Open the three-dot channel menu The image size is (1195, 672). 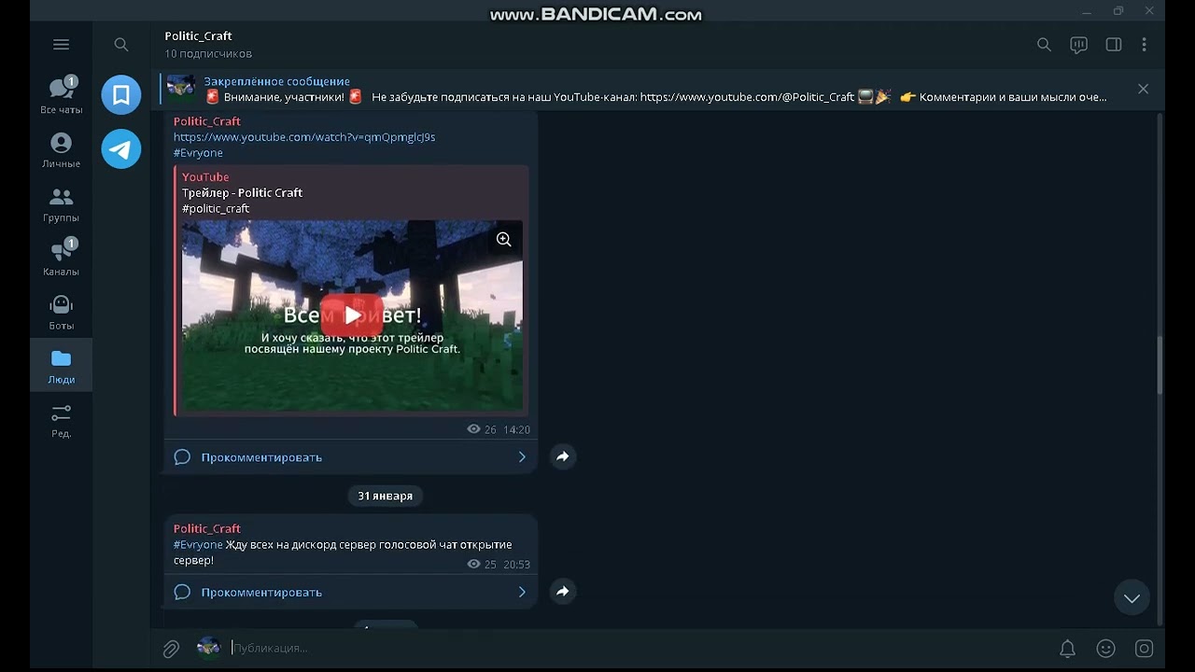(x=1145, y=44)
